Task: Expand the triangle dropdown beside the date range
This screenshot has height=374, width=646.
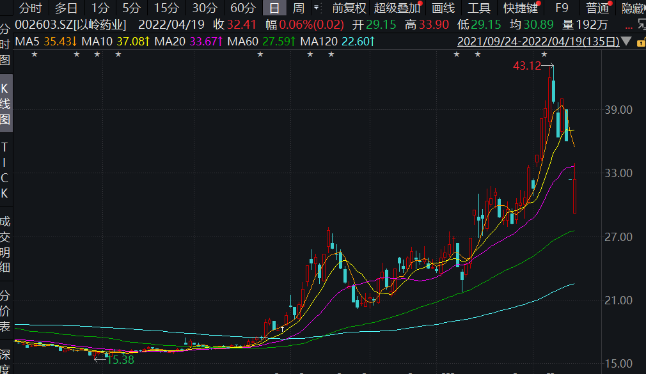Action: (626, 41)
